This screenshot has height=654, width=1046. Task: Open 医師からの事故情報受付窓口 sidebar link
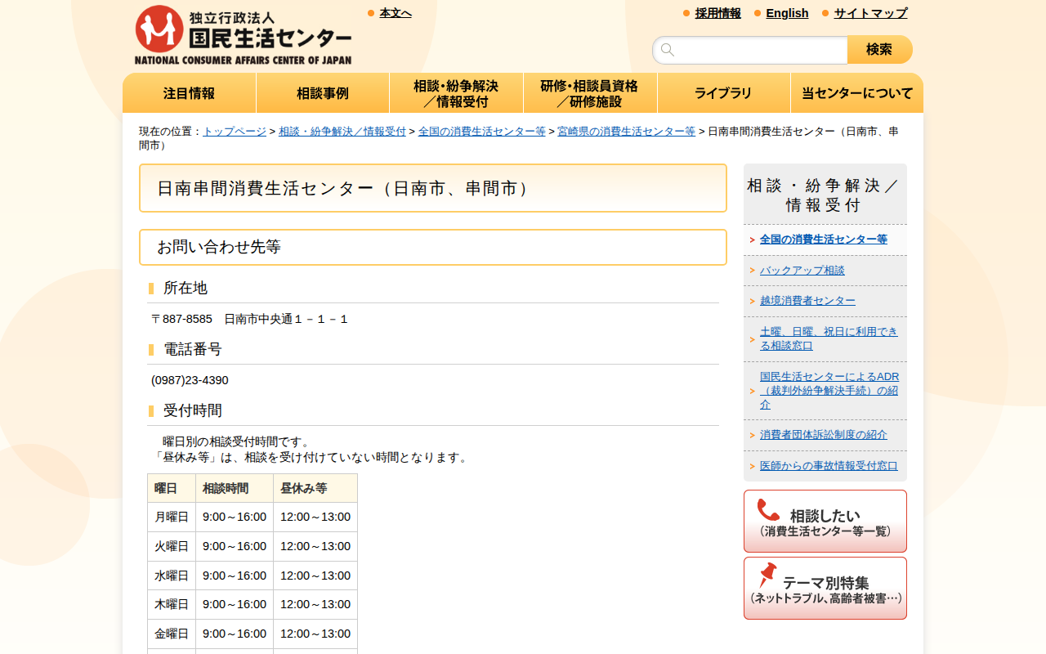[x=829, y=466]
